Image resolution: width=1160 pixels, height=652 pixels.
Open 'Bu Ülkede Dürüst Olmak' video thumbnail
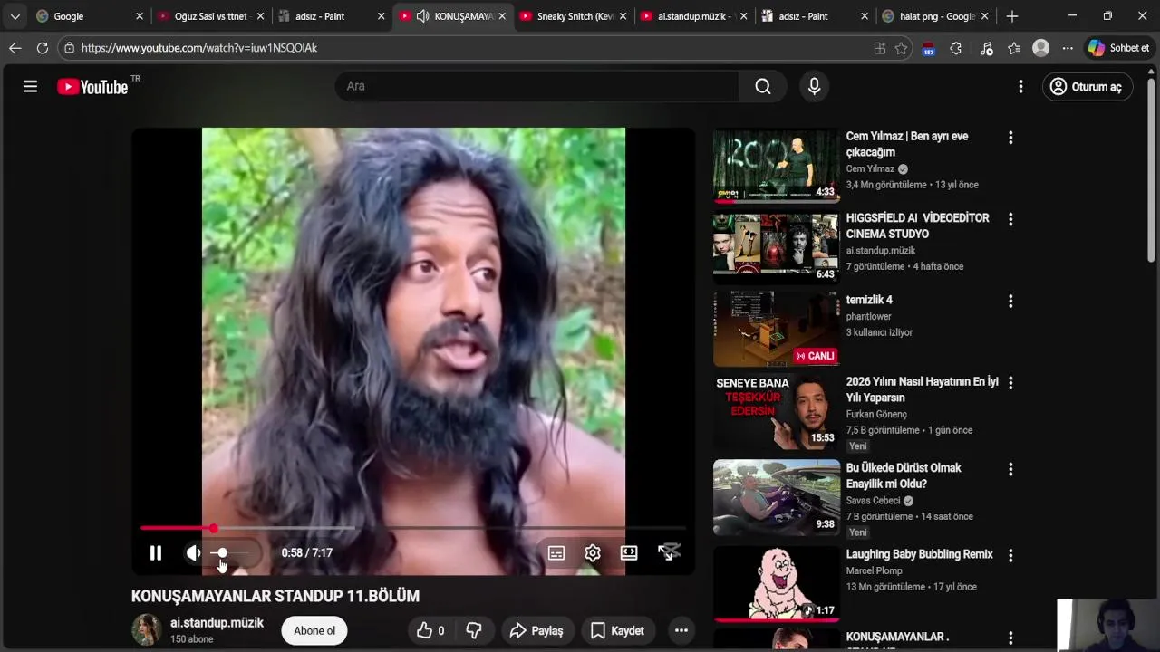(x=776, y=496)
